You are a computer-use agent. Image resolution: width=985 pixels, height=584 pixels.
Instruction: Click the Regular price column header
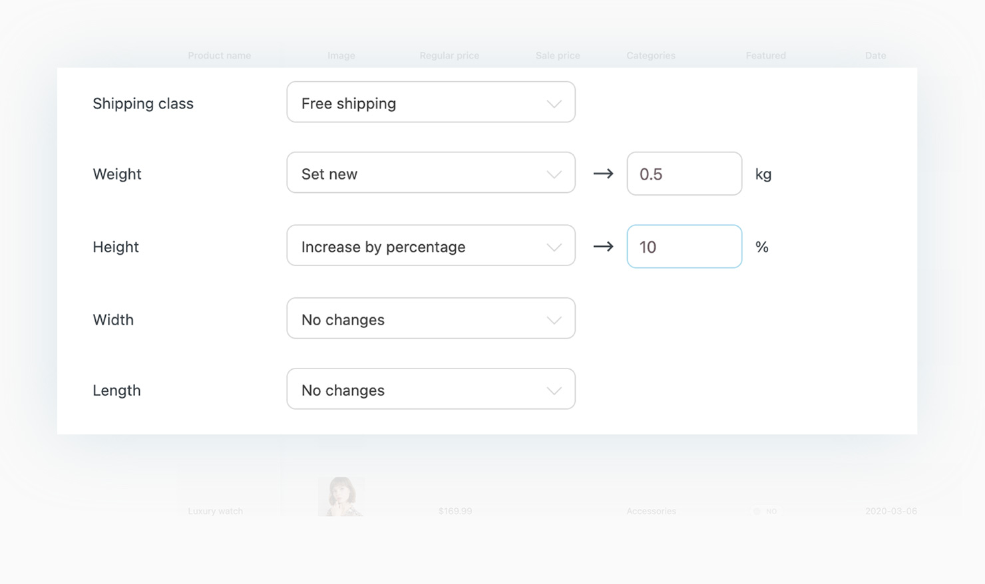click(x=449, y=56)
